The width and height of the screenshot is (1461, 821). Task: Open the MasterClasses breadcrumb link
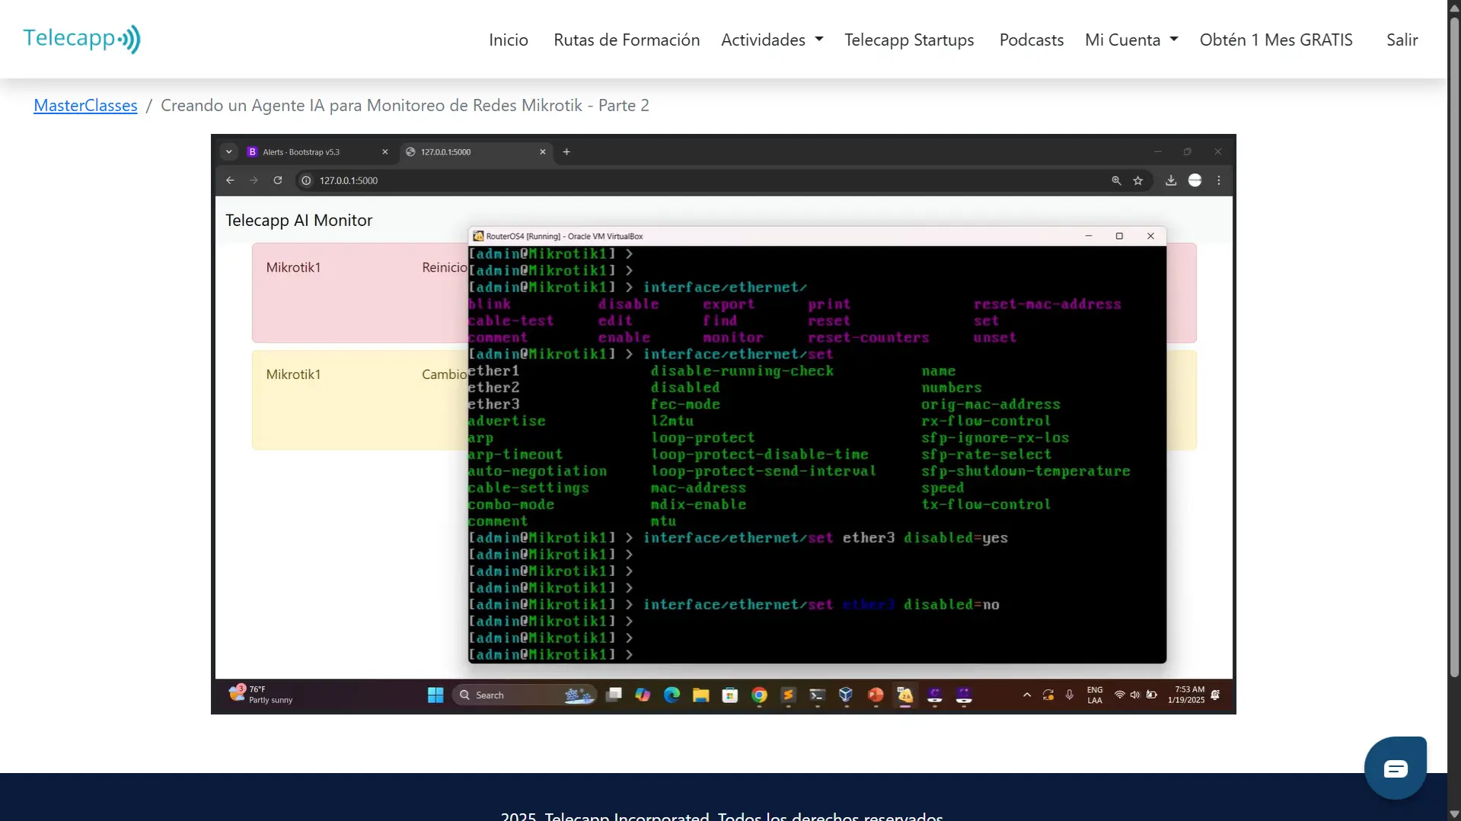click(85, 105)
